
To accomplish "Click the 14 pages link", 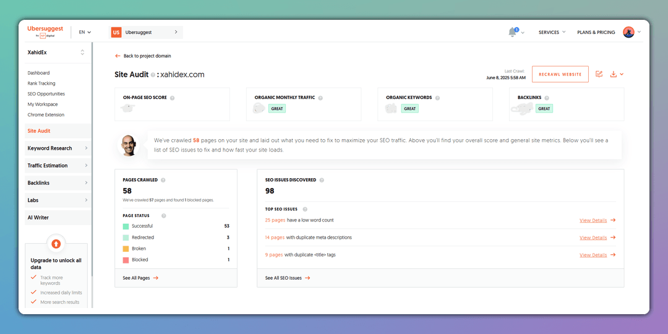I will [x=275, y=238].
